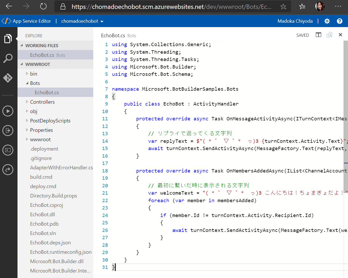348x278 pixels.
Task: Click the Output window icon in sidebar
Action: pyautogui.click(x=8, y=131)
